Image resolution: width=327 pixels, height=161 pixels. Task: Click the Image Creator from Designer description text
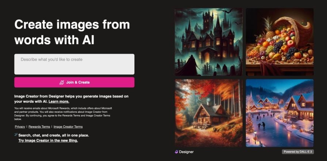[71, 99]
